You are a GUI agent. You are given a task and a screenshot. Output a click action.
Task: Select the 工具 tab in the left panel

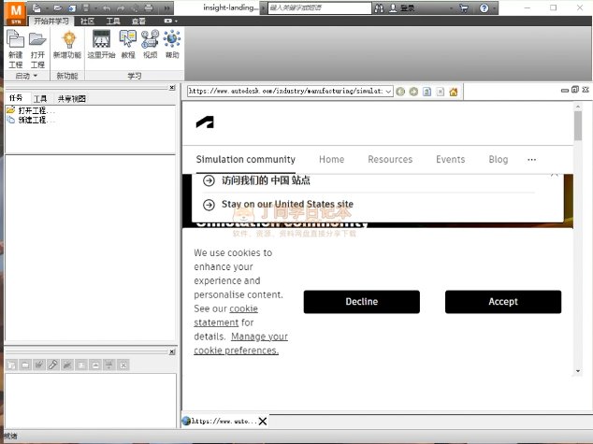(x=40, y=98)
